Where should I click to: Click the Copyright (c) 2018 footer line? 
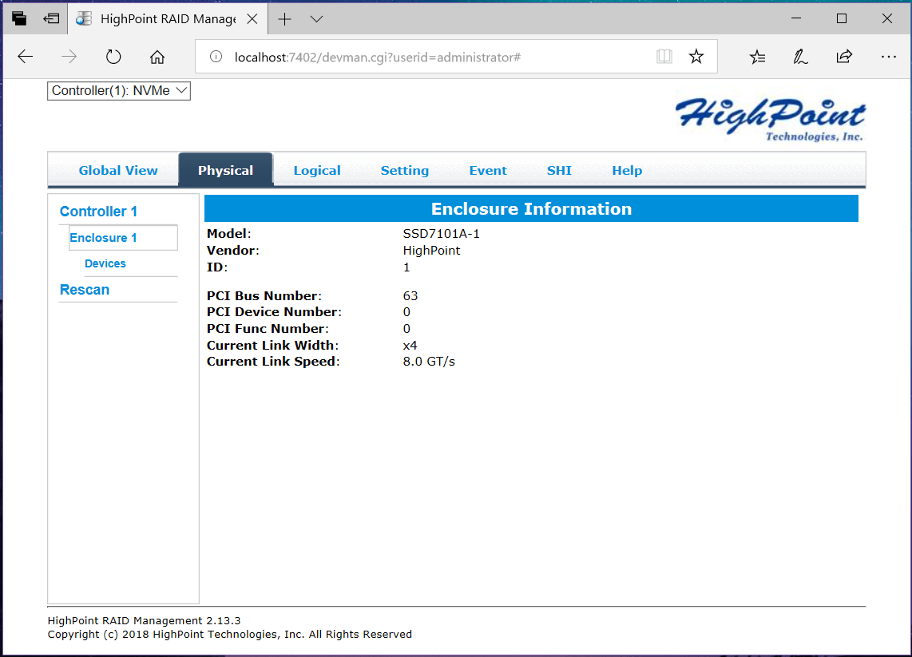(230, 635)
